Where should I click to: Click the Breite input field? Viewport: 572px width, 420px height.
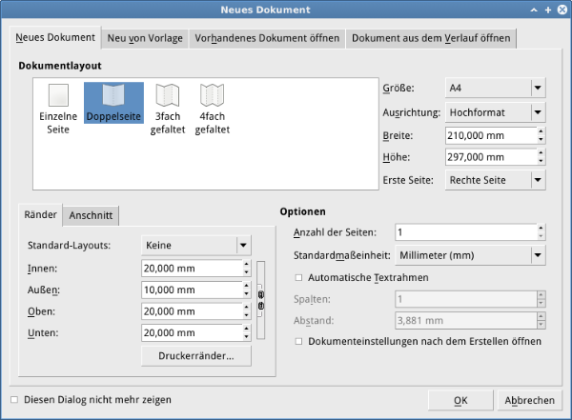(485, 134)
